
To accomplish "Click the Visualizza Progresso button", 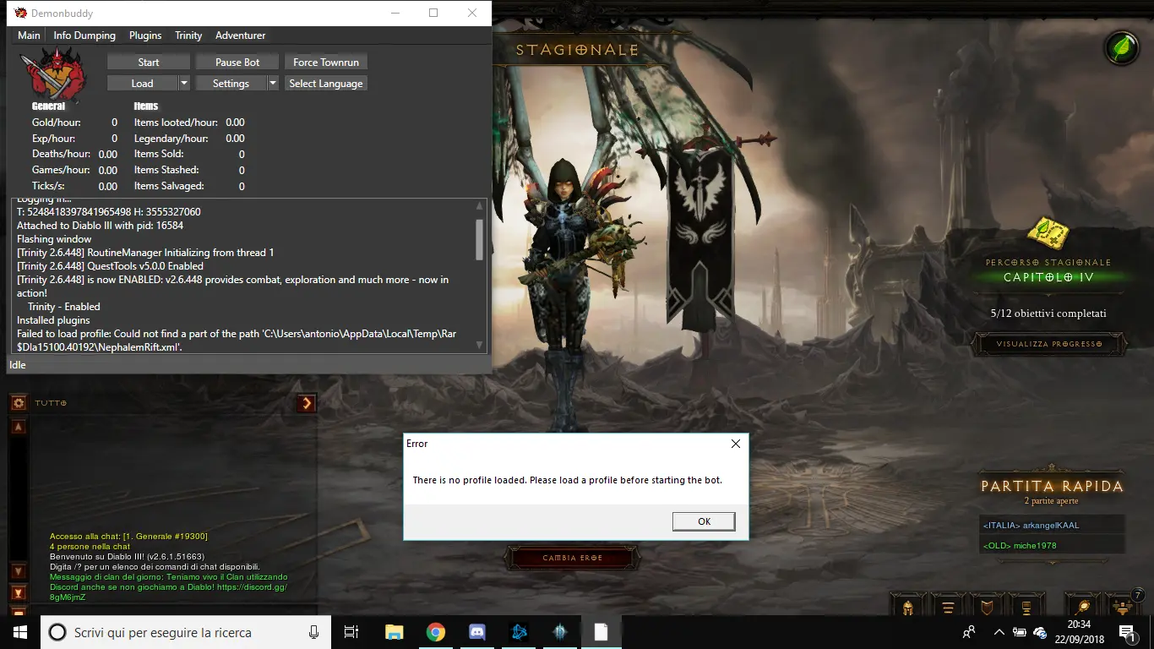I will click(1049, 344).
